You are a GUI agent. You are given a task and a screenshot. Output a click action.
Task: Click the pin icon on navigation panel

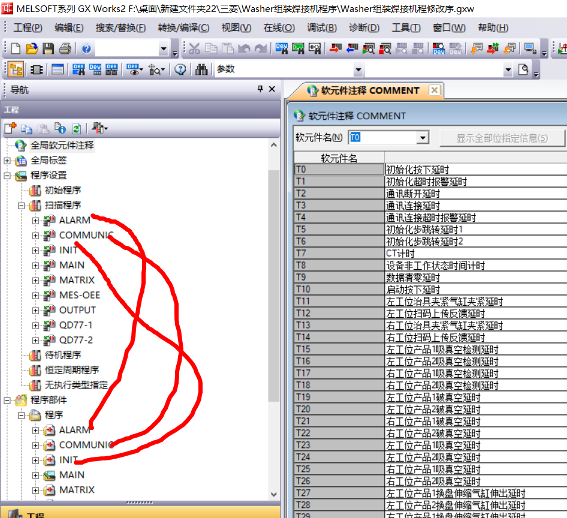click(x=260, y=89)
